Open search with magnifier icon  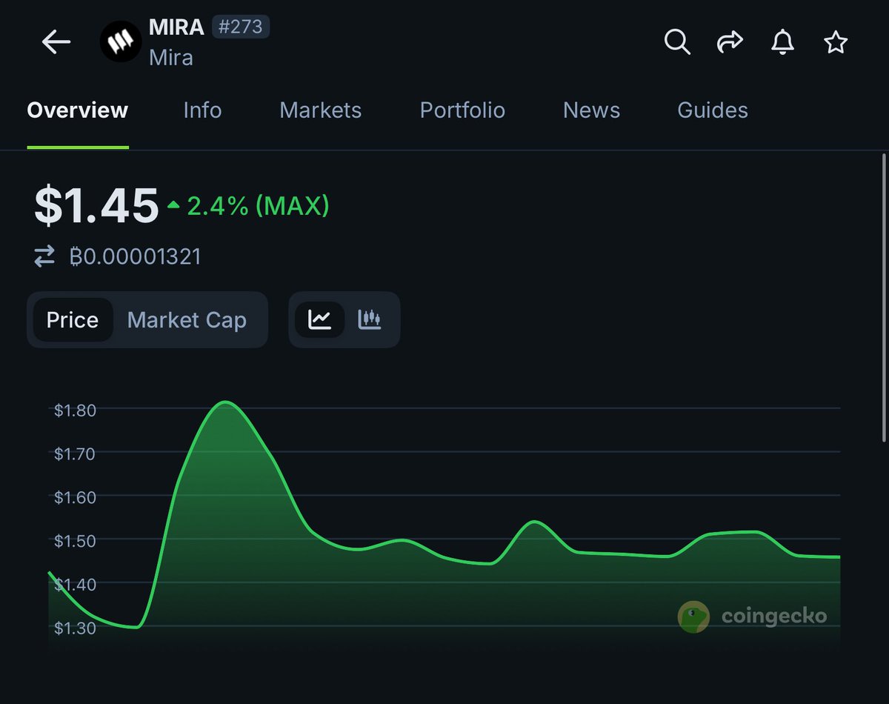676,42
